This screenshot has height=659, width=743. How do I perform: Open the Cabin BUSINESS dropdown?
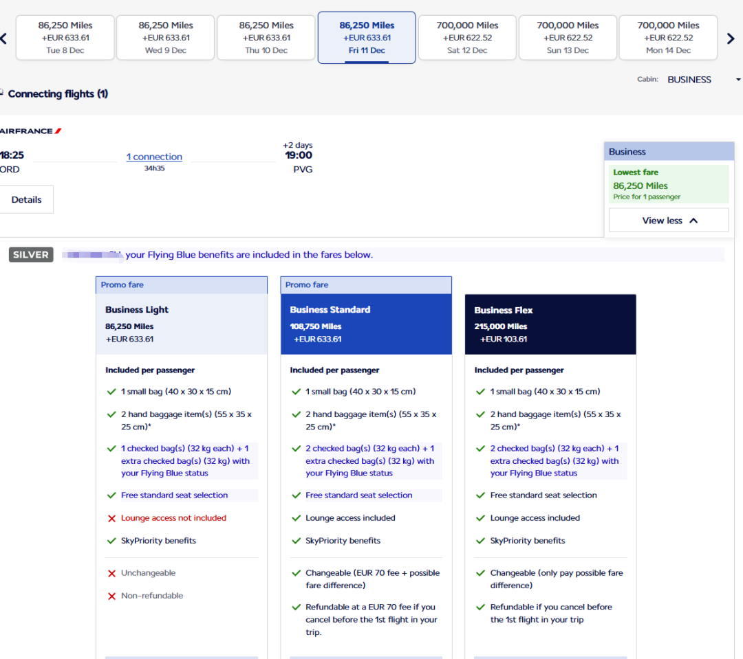click(x=703, y=80)
